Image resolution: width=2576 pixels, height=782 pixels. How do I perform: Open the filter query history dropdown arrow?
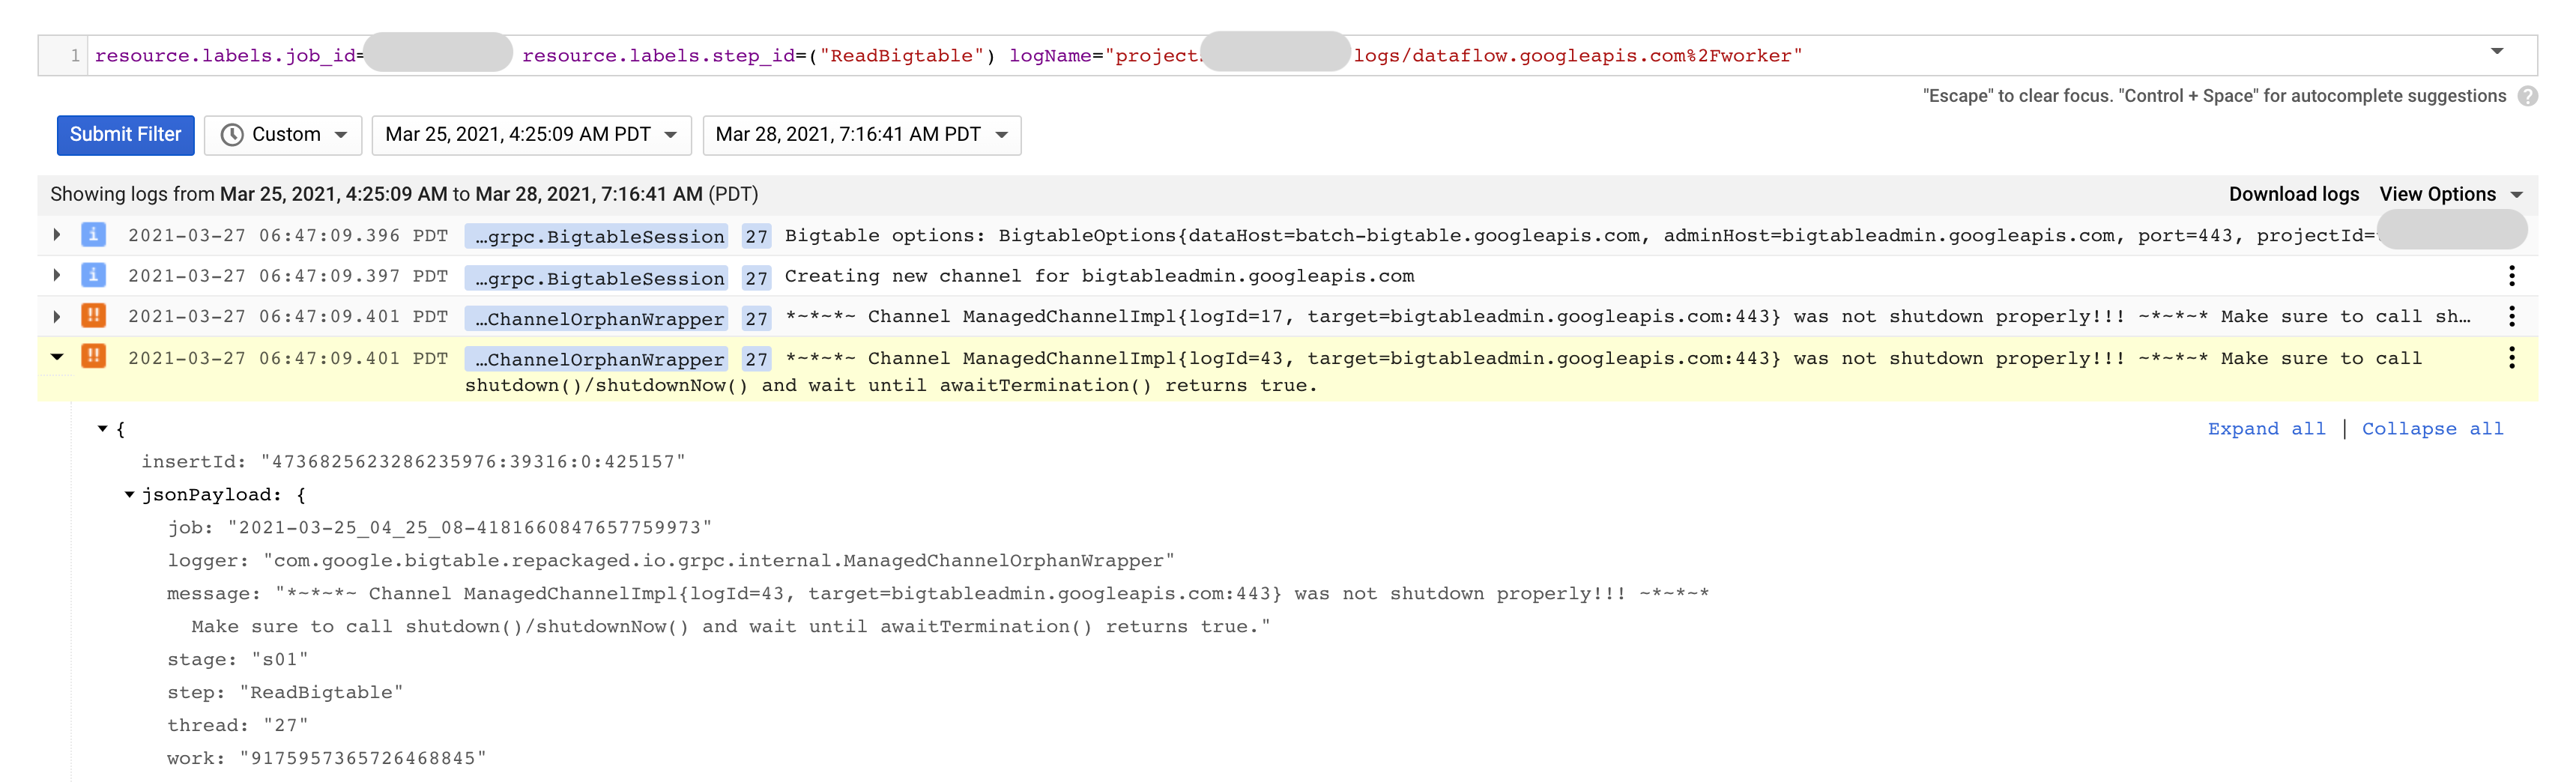click(x=2496, y=51)
